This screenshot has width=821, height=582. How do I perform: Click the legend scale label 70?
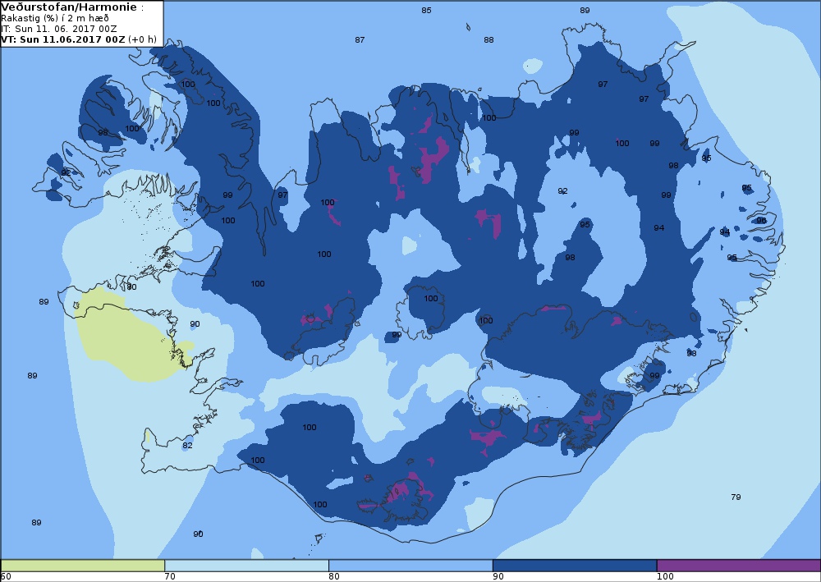tap(170, 577)
